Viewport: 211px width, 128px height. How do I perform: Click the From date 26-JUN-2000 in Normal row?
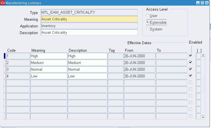coord(139,69)
